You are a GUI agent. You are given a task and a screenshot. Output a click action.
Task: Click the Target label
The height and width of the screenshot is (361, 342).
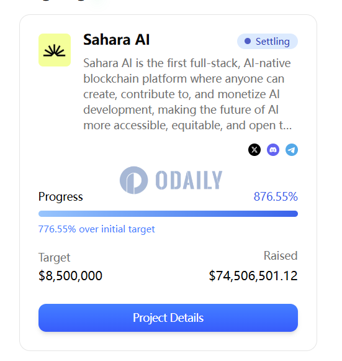tap(54, 258)
